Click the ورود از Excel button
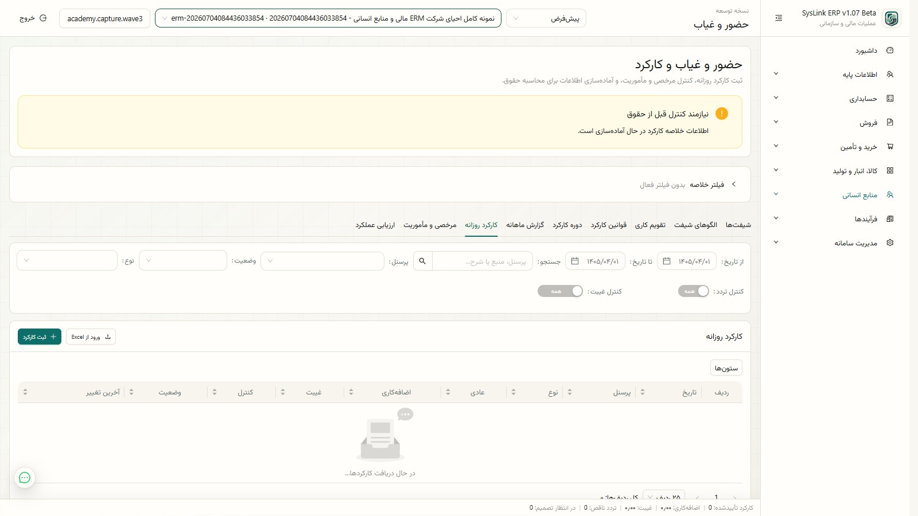This screenshot has width=918, height=516. [91, 337]
